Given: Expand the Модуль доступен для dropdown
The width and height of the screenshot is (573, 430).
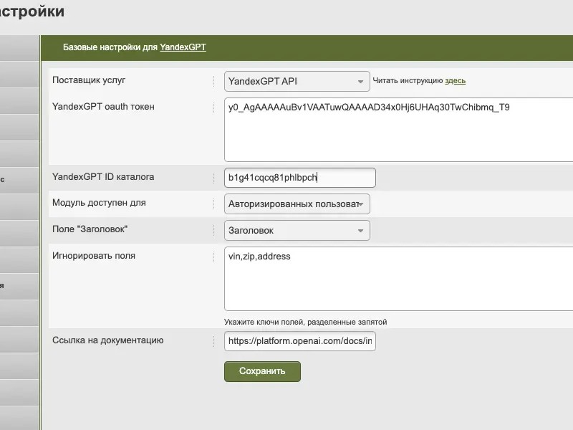Looking at the screenshot, I should click(x=297, y=204).
